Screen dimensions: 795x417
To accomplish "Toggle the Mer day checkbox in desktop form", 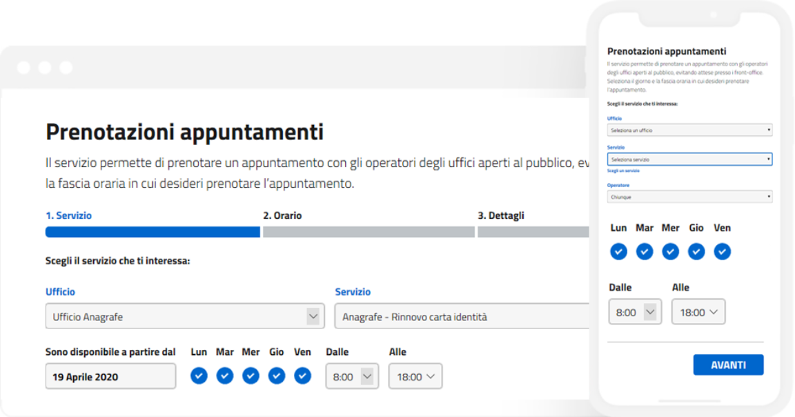I will coord(251,376).
